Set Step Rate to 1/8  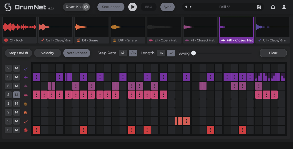pyautogui.click(x=123, y=53)
